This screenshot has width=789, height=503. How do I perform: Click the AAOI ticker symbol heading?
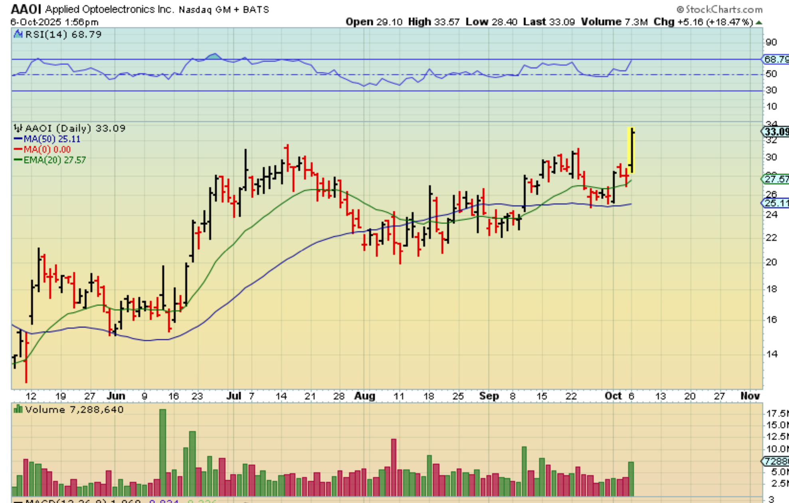[26, 9]
